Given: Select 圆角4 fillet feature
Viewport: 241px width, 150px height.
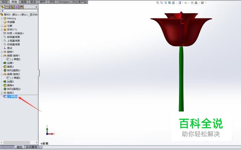Looking at the screenshot, I should coord(9,85).
